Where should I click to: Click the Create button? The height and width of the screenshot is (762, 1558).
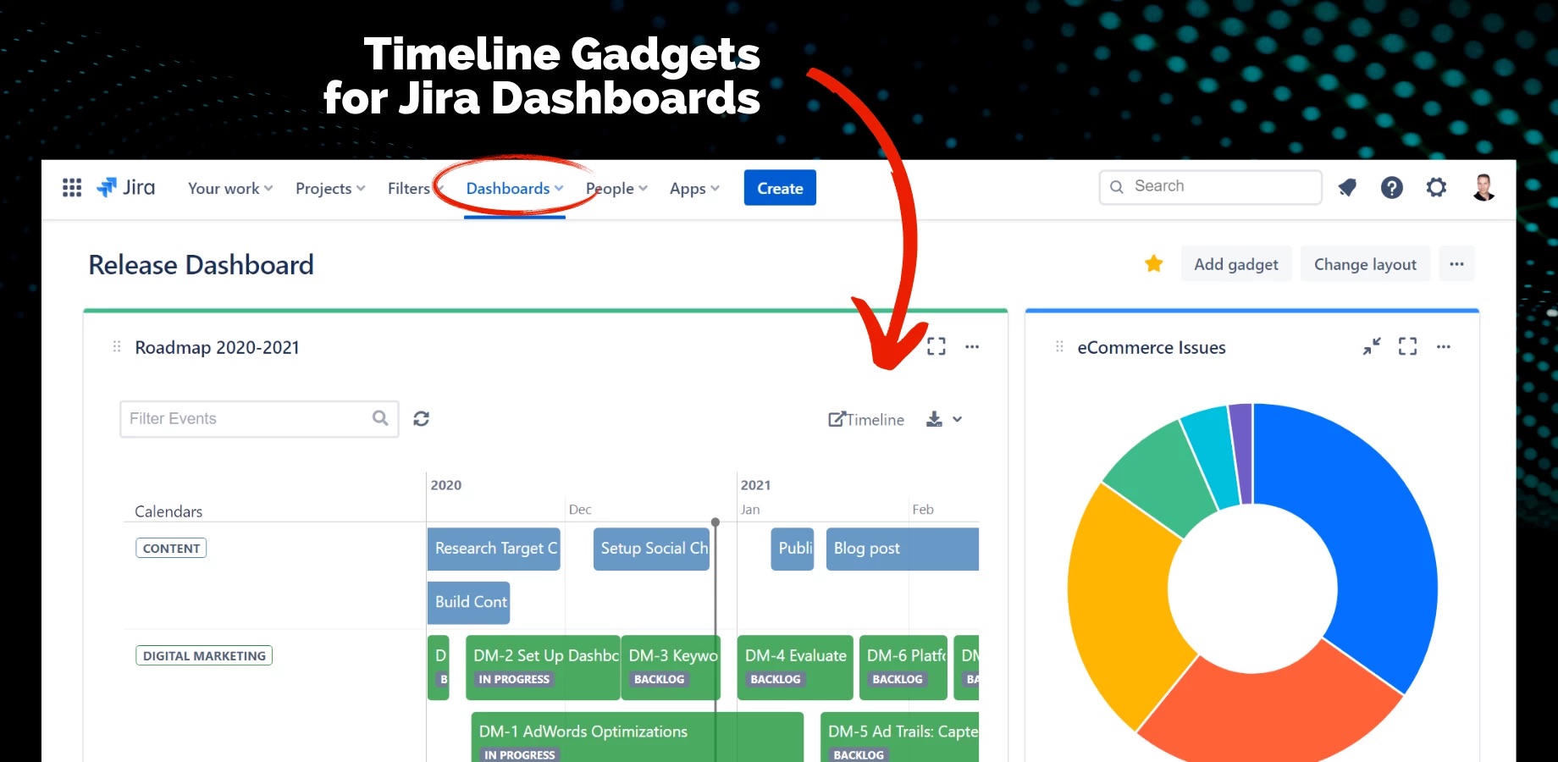pos(780,188)
